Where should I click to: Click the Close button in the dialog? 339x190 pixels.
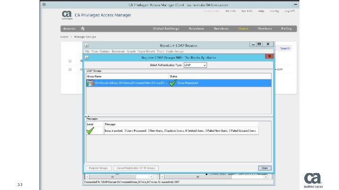(x=265, y=168)
